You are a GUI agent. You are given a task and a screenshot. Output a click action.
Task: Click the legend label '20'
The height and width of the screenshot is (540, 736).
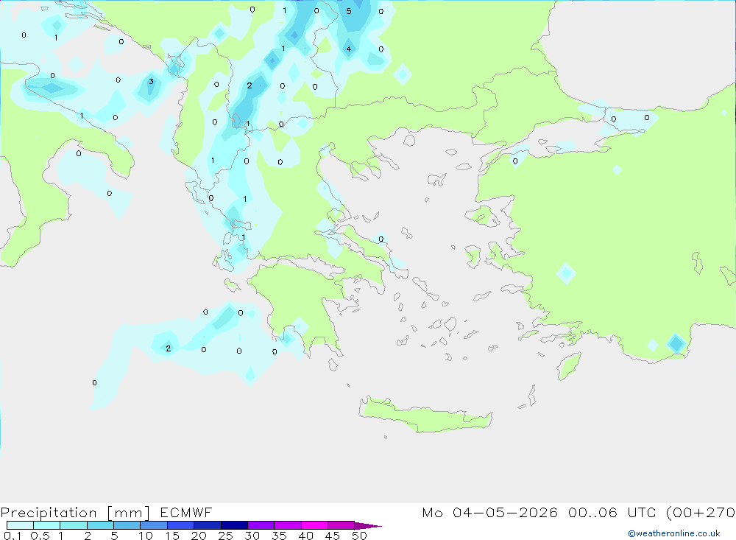pyautogui.click(x=199, y=536)
